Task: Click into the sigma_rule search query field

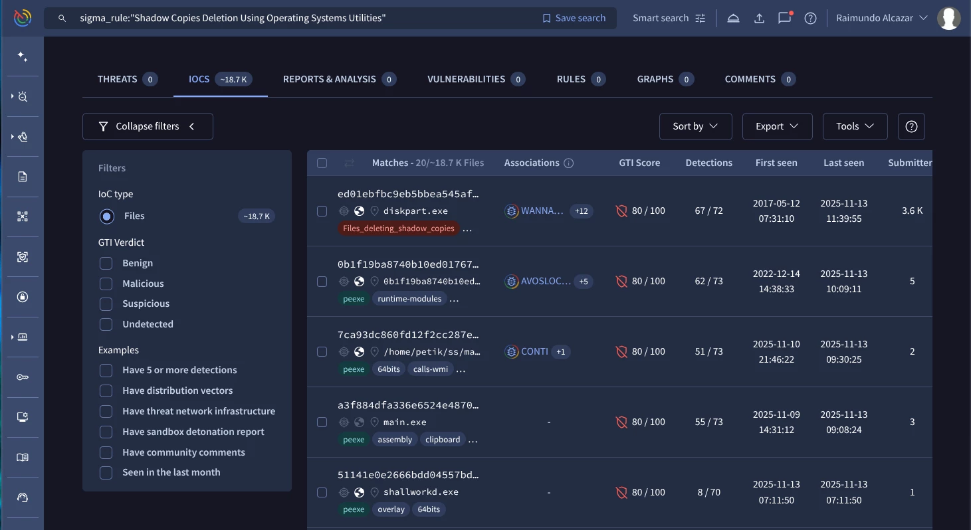Action: coord(304,19)
